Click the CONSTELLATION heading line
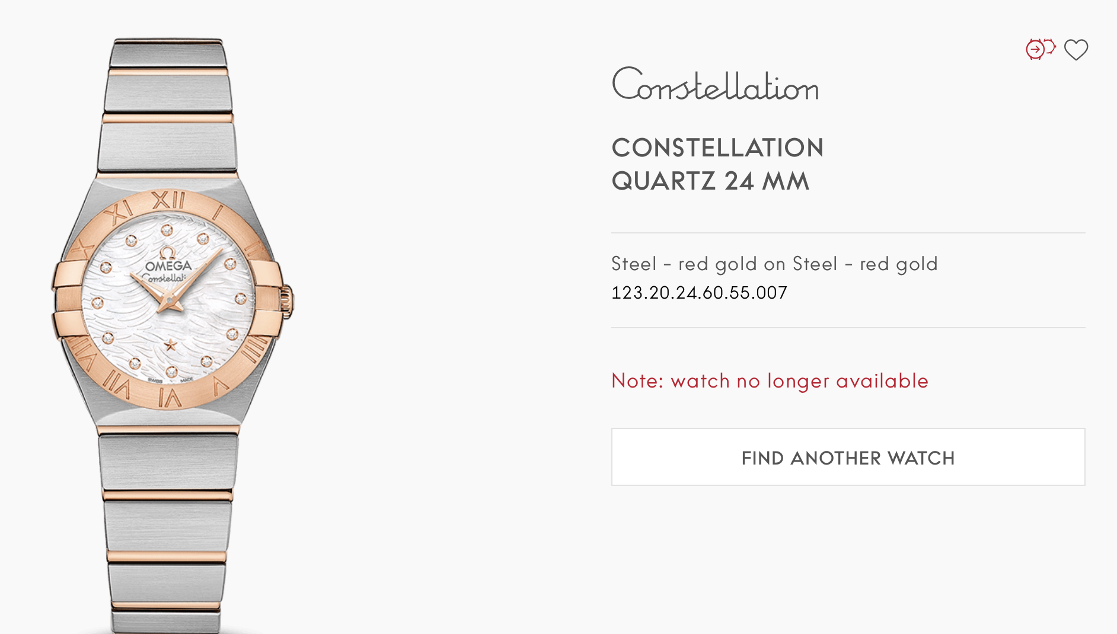Viewport: 1117px width, 634px height. click(717, 148)
